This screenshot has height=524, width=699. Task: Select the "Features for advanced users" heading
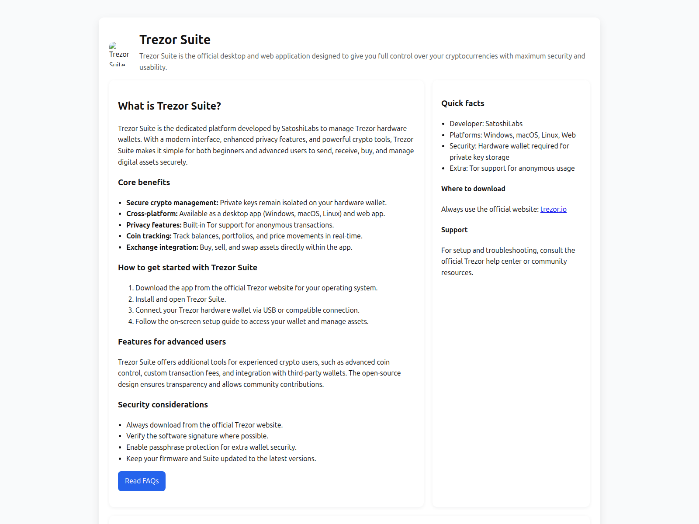pyautogui.click(x=172, y=342)
